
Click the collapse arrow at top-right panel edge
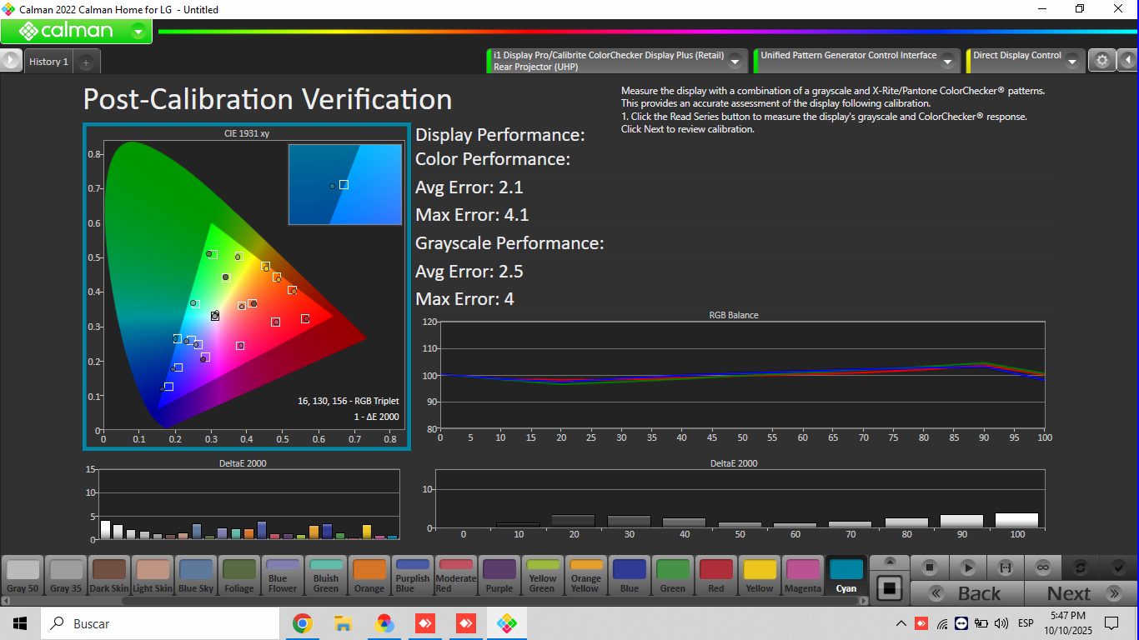tap(1127, 61)
